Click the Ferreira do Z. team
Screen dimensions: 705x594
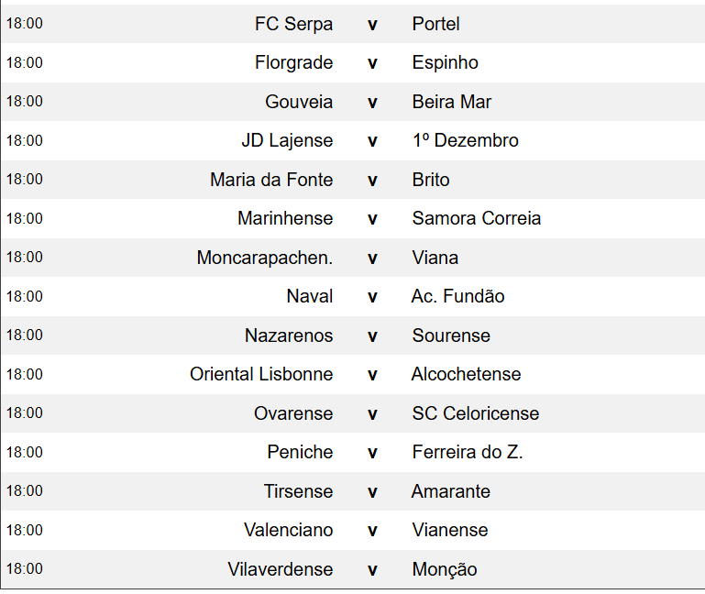tap(467, 452)
